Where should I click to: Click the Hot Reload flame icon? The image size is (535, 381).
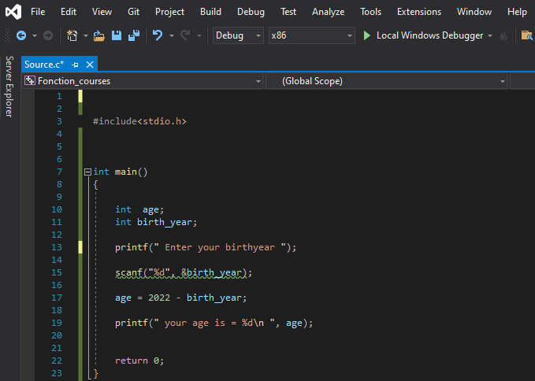[x=504, y=35]
